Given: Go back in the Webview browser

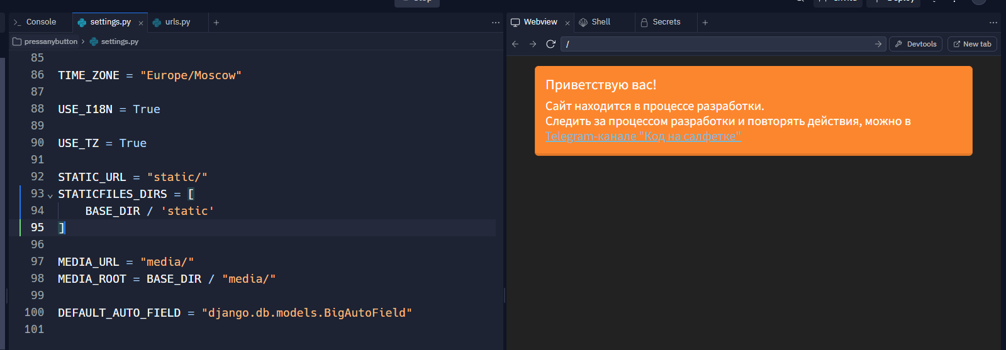Looking at the screenshot, I should 515,44.
